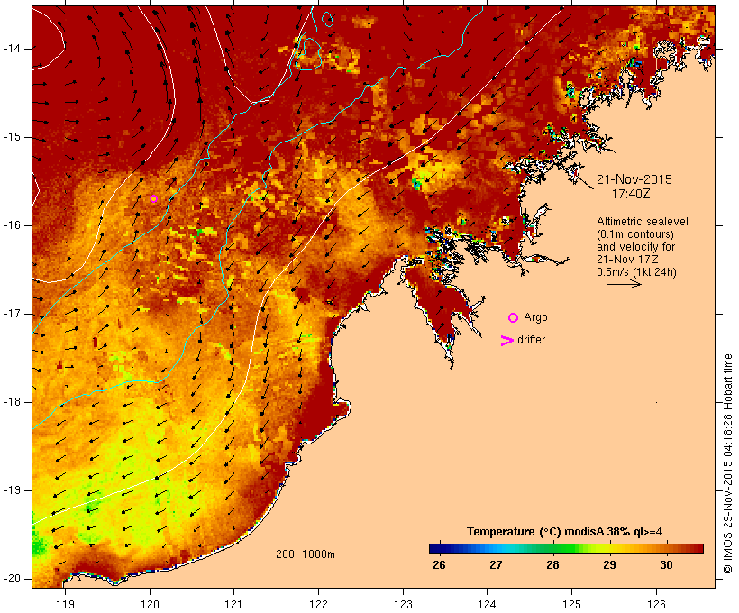Click the latitude label '-20'
739x613 pixels.
click(x=12, y=579)
